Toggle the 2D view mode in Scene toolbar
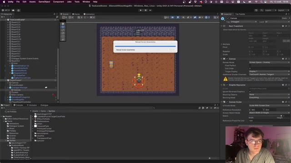 point(172,17)
